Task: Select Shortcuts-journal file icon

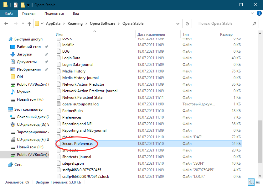Action: click(58, 157)
